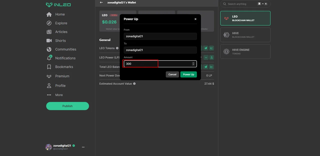
Task: Click the General section heading
Action: (x=105, y=40)
